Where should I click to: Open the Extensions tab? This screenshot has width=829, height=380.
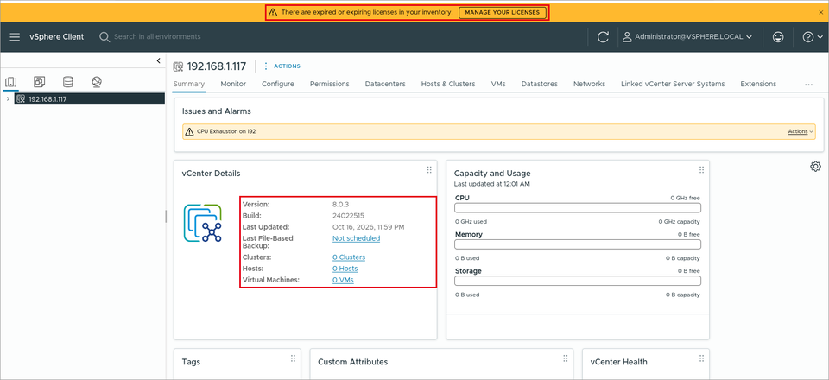758,84
